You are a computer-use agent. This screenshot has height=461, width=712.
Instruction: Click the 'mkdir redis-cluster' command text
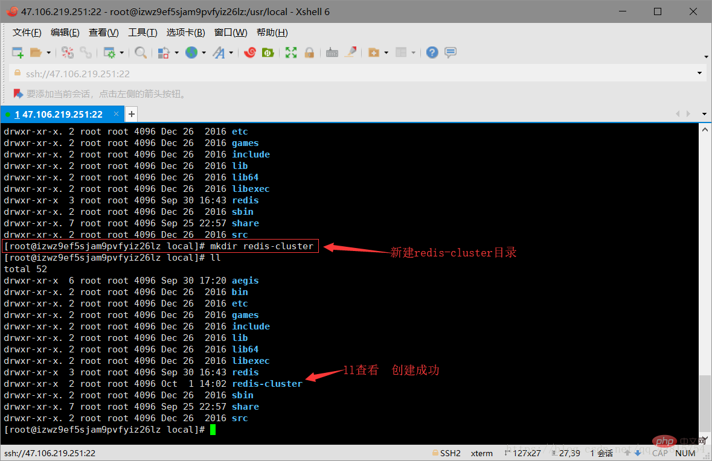click(x=261, y=246)
